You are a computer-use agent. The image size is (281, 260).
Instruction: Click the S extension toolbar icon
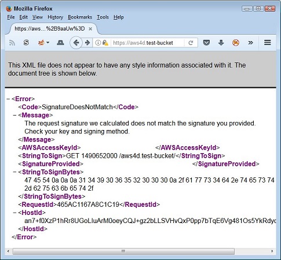click(26, 43)
